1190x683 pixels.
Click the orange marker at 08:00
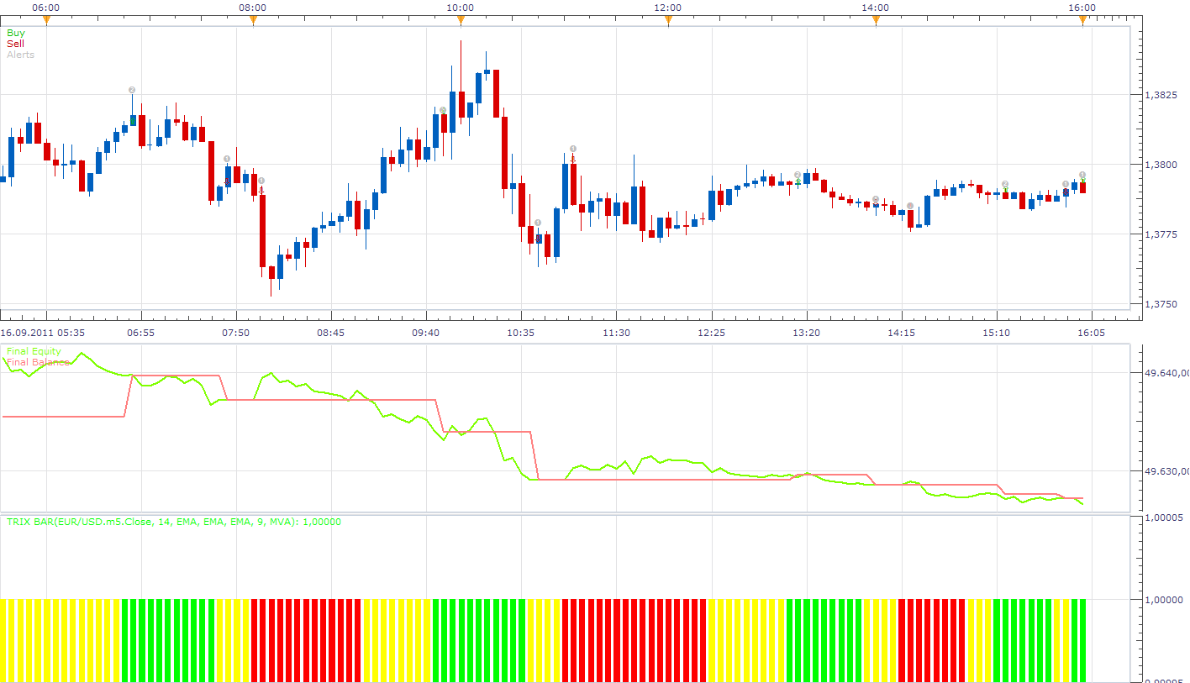253,21
